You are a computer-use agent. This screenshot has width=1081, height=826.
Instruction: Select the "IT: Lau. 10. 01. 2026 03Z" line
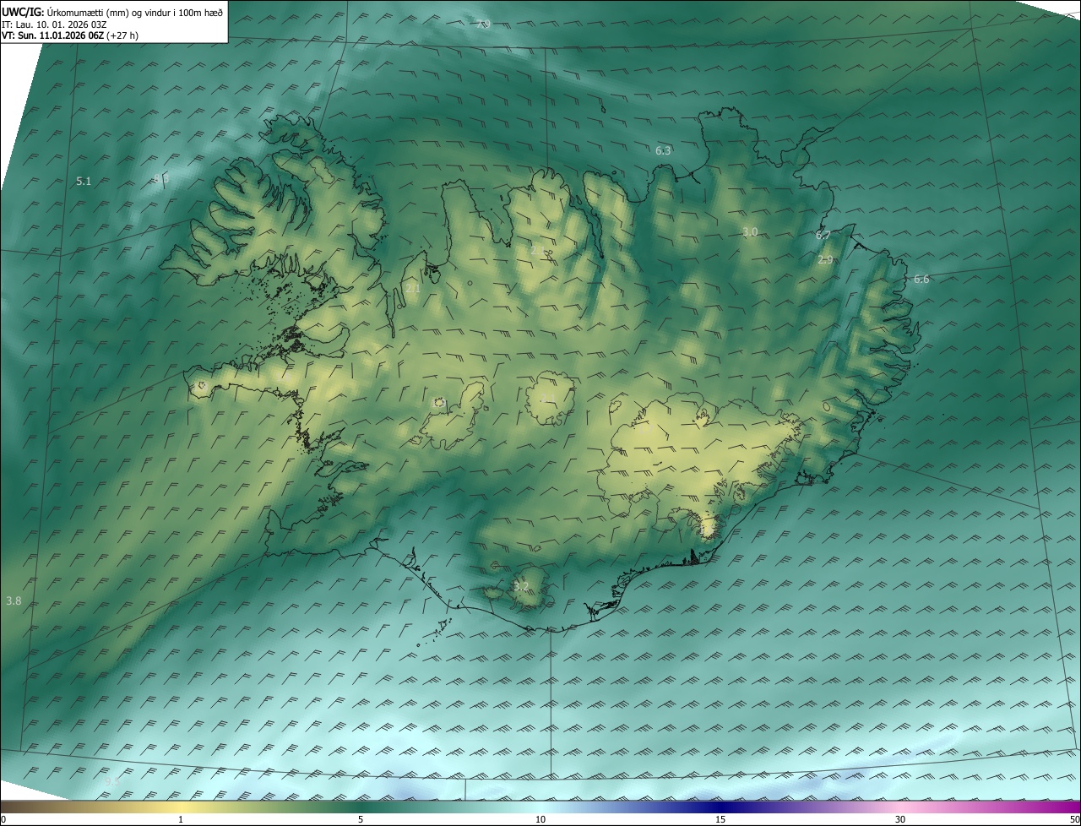55,24
